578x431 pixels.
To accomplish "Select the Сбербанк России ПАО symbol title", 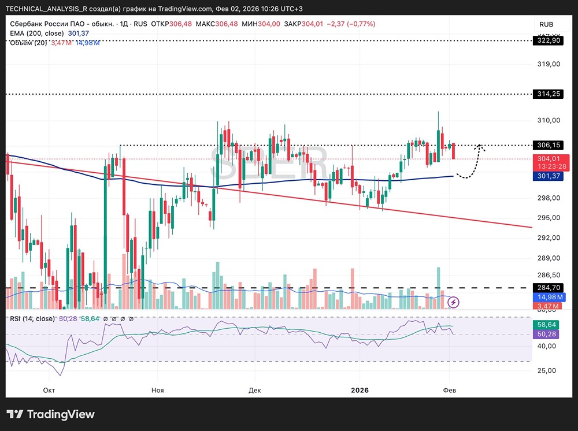I will 62,24.
